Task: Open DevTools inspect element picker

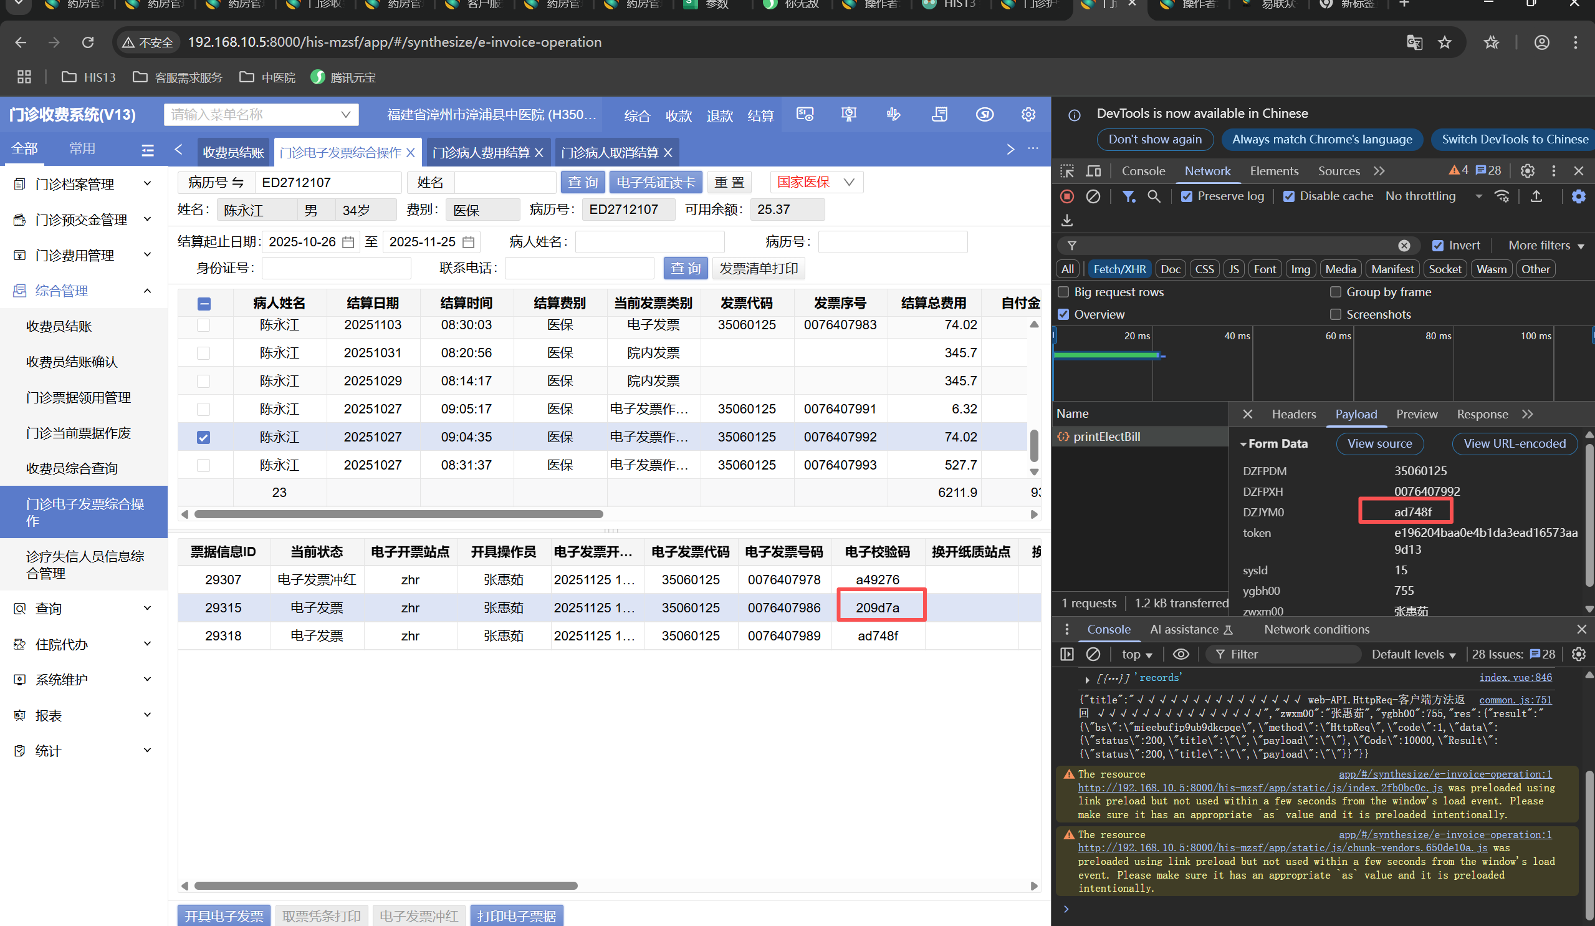Action: [x=1067, y=171]
